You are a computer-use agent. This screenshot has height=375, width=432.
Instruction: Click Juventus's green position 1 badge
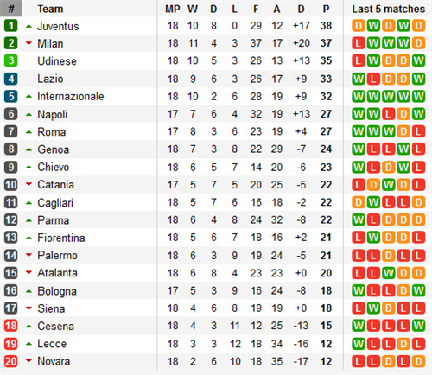click(x=11, y=26)
